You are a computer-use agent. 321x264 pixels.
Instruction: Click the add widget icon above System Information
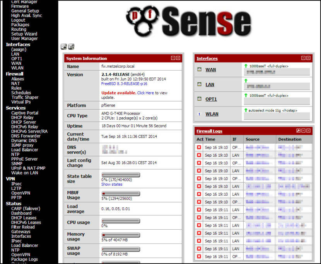(x=63, y=46)
